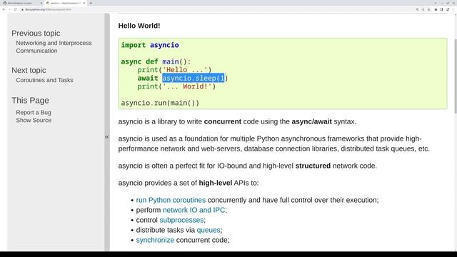This screenshot has height=257, width=457.
Task: Open a new browser tab
Action: [91, 3]
